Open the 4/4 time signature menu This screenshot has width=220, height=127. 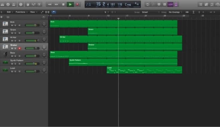137,4
